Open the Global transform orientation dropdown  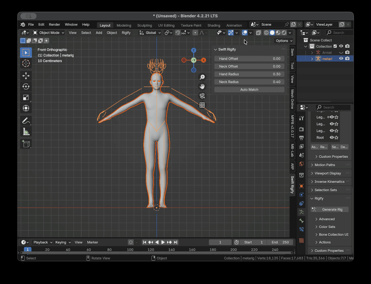(x=150, y=33)
